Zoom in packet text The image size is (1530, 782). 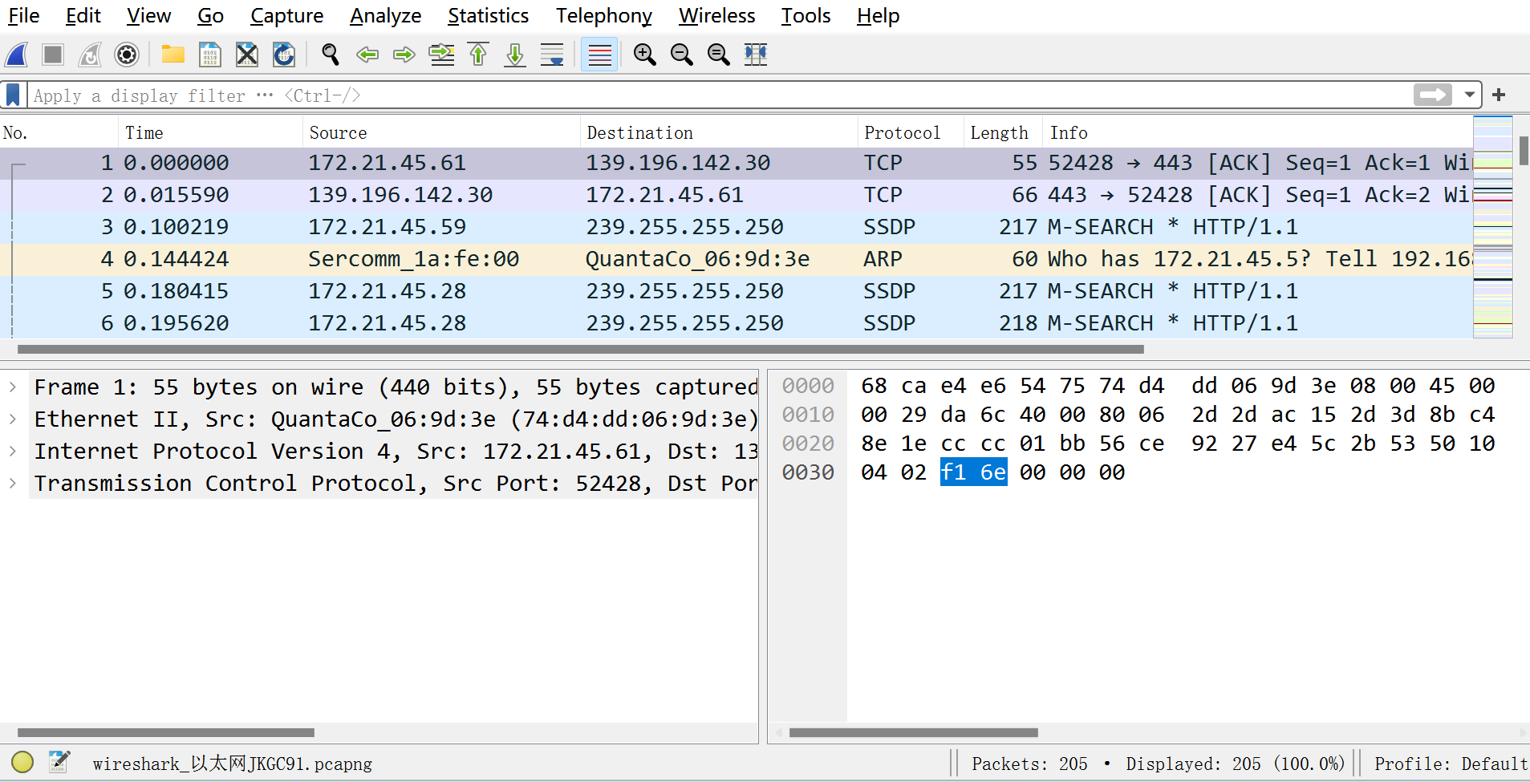644,55
